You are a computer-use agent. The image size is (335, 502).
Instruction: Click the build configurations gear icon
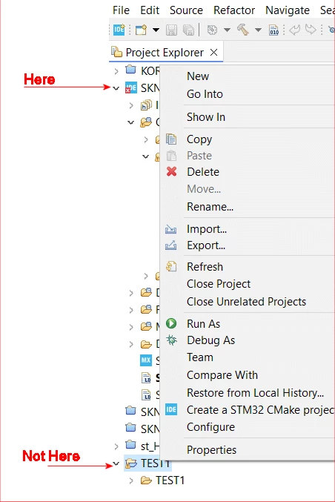[212, 30]
